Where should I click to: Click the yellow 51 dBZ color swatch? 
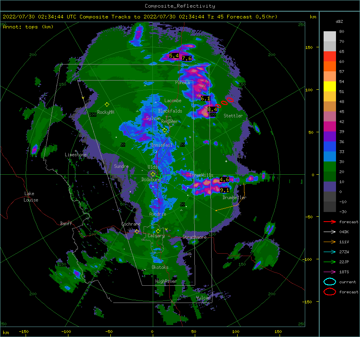tap(330, 87)
